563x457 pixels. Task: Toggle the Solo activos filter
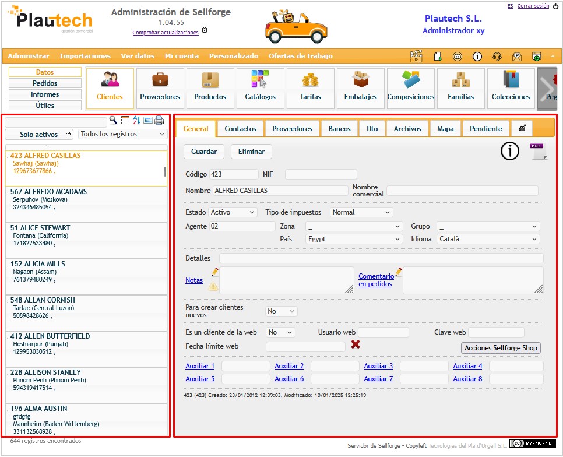coord(40,135)
